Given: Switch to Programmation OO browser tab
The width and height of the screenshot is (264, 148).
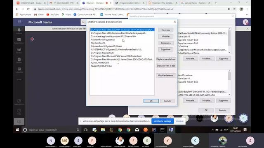Looking at the screenshot, I should pyautogui.click(x=130, y=3).
